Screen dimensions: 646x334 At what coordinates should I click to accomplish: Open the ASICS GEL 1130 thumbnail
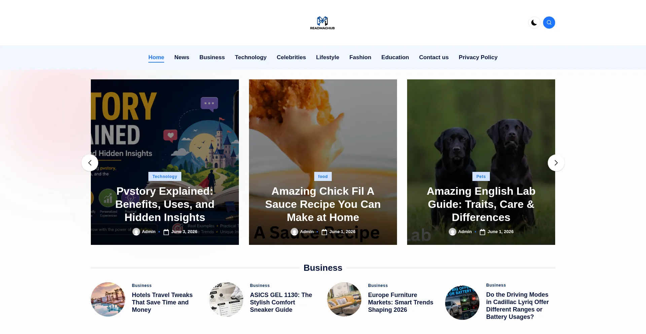tap(226, 299)
